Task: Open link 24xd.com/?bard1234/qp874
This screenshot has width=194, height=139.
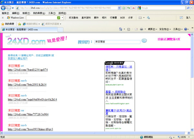Action: click(x=28, y=70)
